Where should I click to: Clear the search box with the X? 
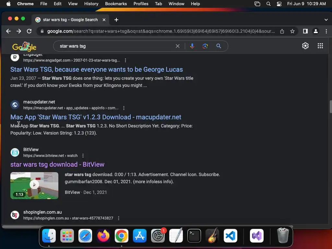tap(178, 46)
